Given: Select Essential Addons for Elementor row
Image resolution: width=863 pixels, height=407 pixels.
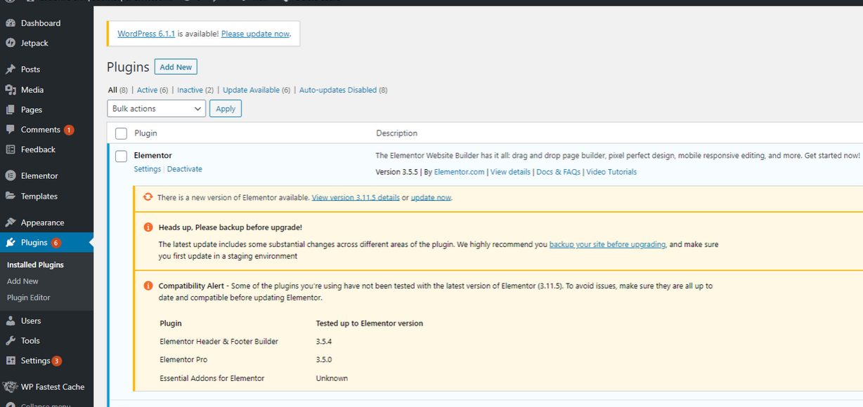Looking at the screenshot, I should (212, 378).
